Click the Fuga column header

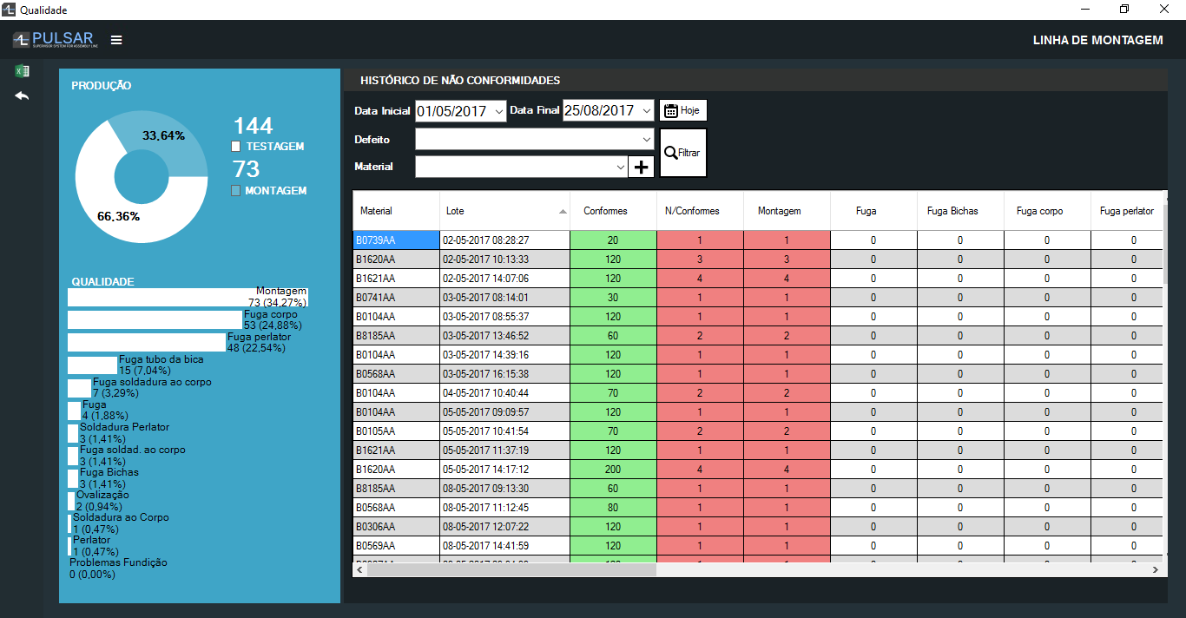[x=874, y=211]
